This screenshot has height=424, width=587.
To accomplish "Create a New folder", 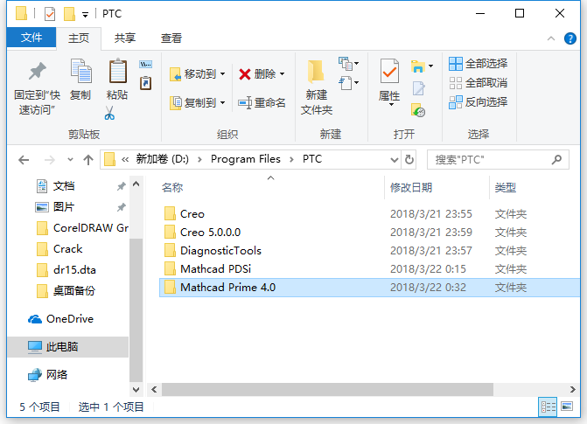I will (x=317, y=88).
